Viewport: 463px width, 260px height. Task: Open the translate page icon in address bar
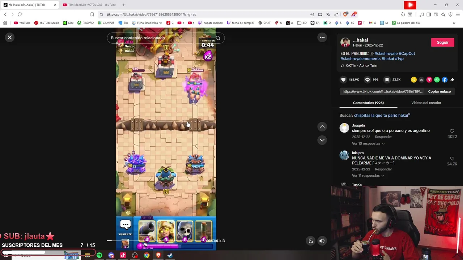(x=328, y=14)
